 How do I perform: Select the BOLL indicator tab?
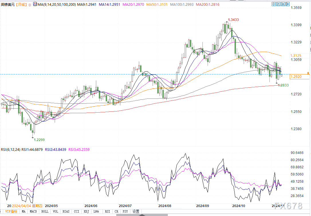[x=45, y=212]
